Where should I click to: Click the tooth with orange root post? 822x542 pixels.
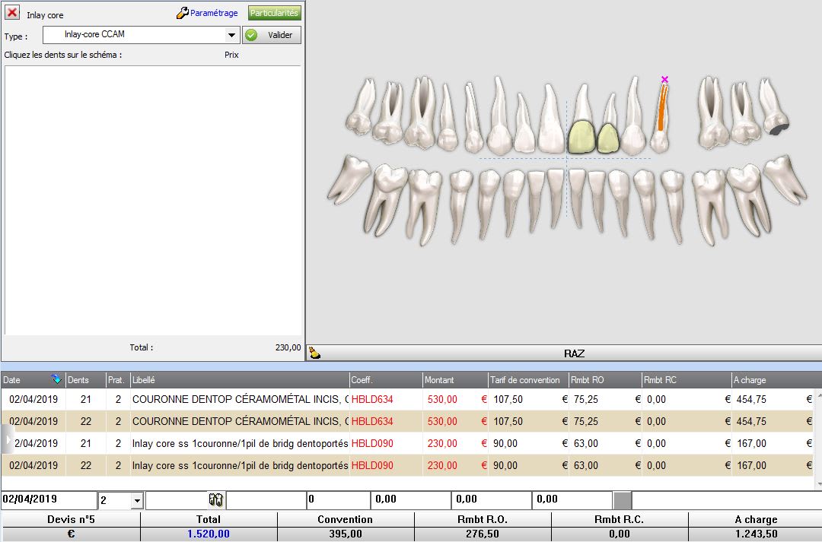click(661, 122)
